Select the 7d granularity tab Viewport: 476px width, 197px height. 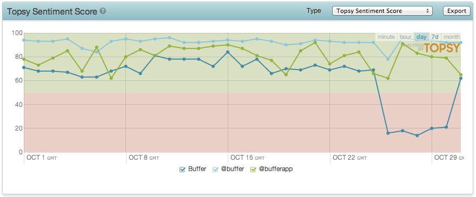(435, 37)
